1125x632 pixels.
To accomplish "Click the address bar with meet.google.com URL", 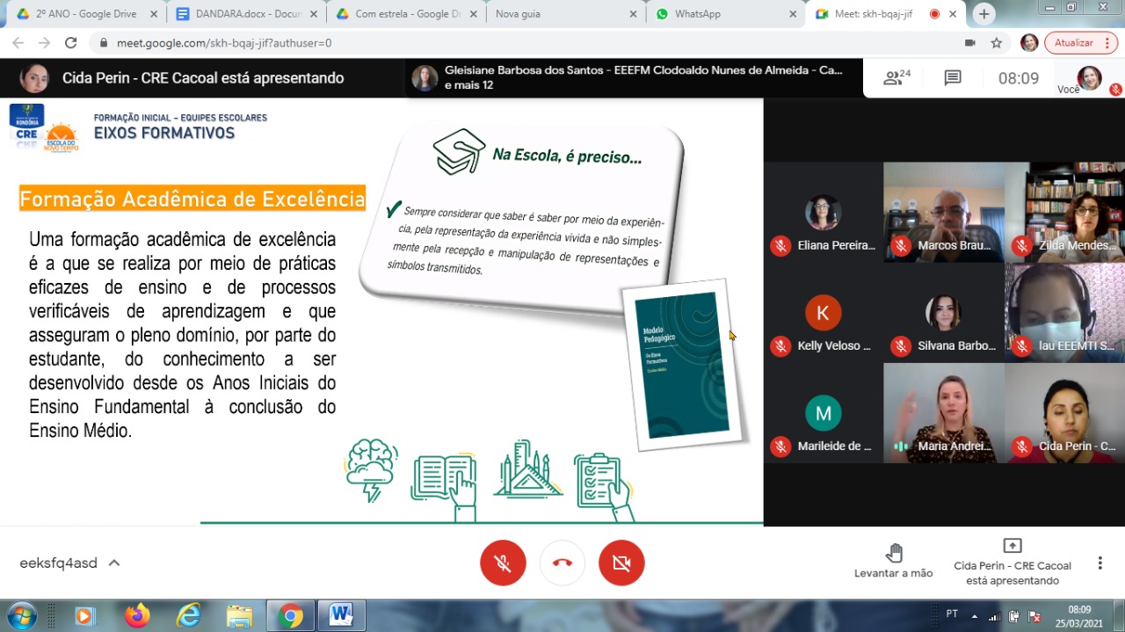I will 527,43.
